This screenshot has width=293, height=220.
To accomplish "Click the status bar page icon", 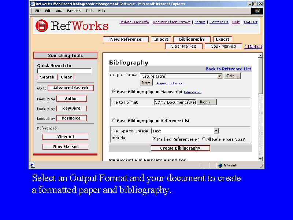I will coord(33,165).
